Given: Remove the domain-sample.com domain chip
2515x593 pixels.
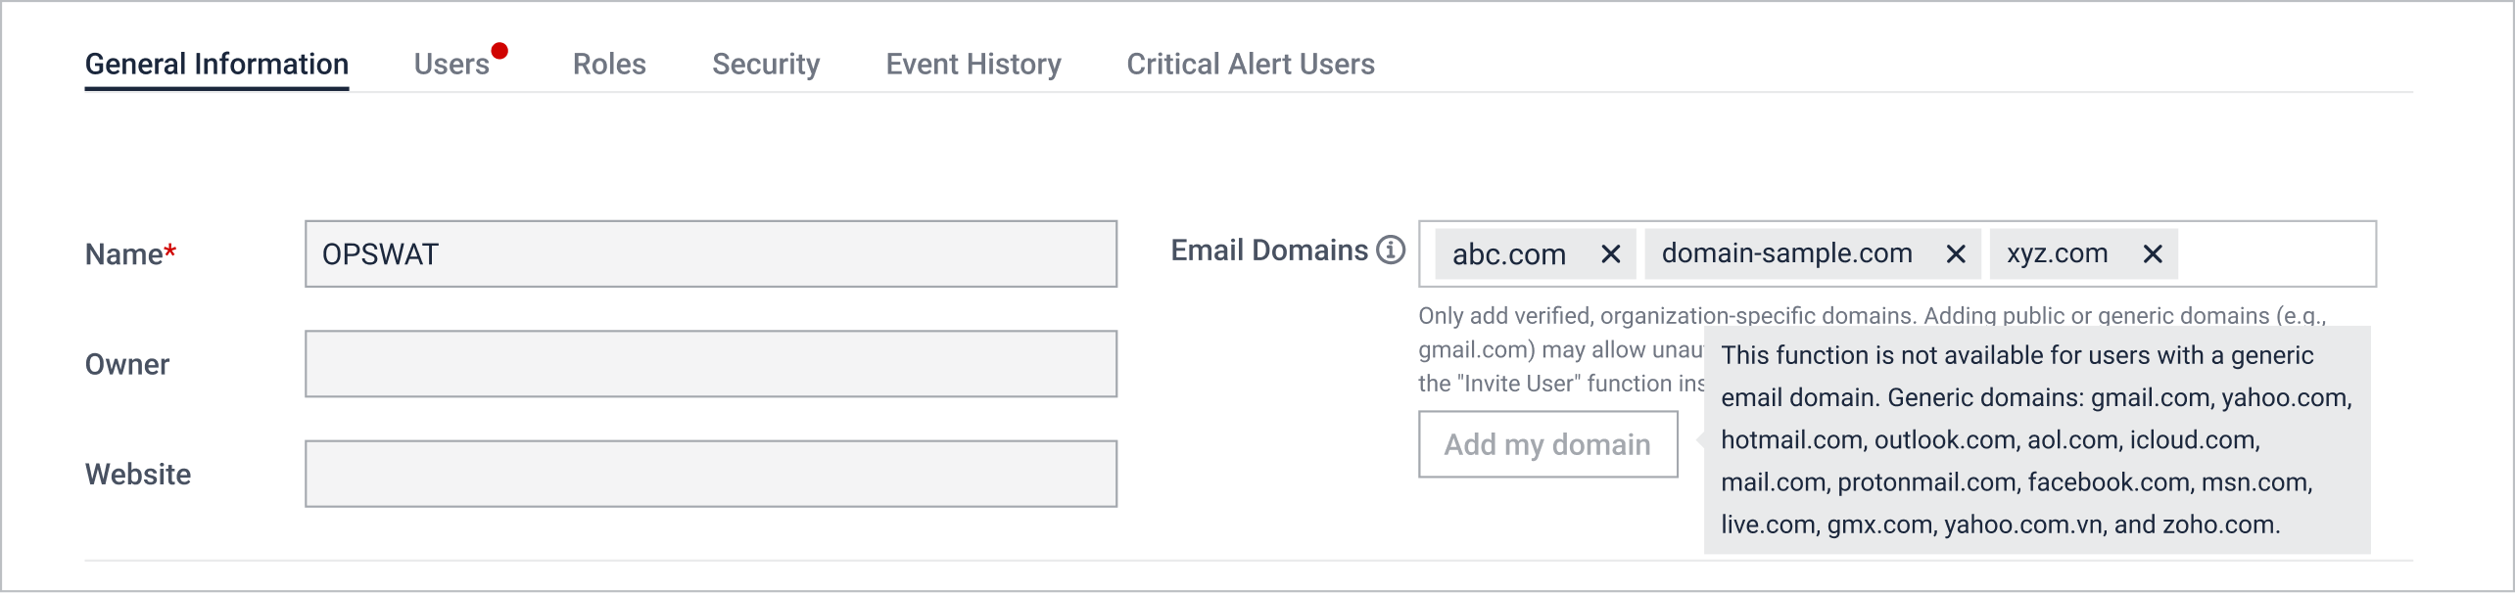Looking at the screenshot, I should click(x=1956, y=254).
